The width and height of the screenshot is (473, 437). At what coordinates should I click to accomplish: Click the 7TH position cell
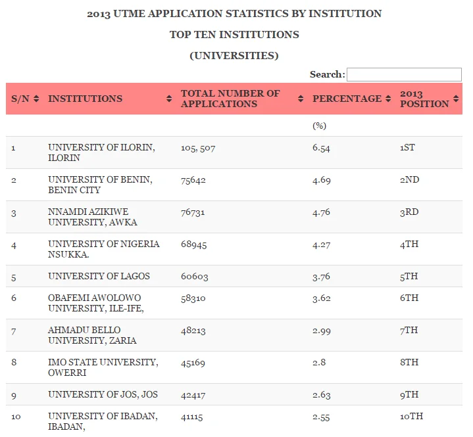[x=409, y=330]
